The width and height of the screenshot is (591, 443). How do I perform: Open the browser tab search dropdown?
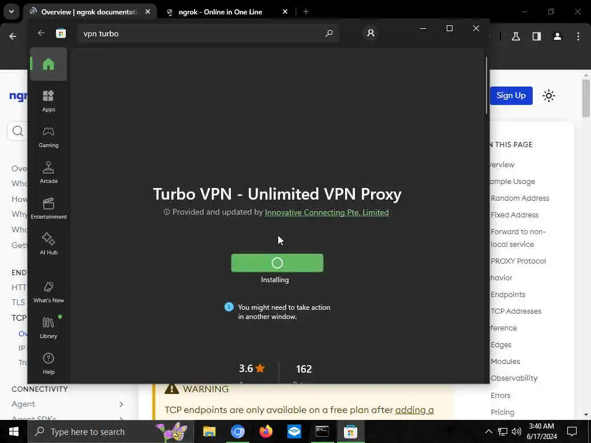click(x=12, y=12)
